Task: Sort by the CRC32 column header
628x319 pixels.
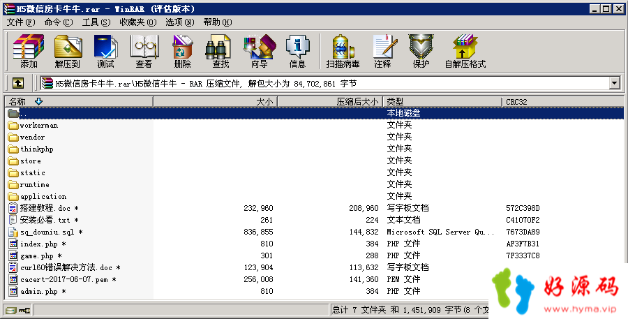Action: [562, 102]
